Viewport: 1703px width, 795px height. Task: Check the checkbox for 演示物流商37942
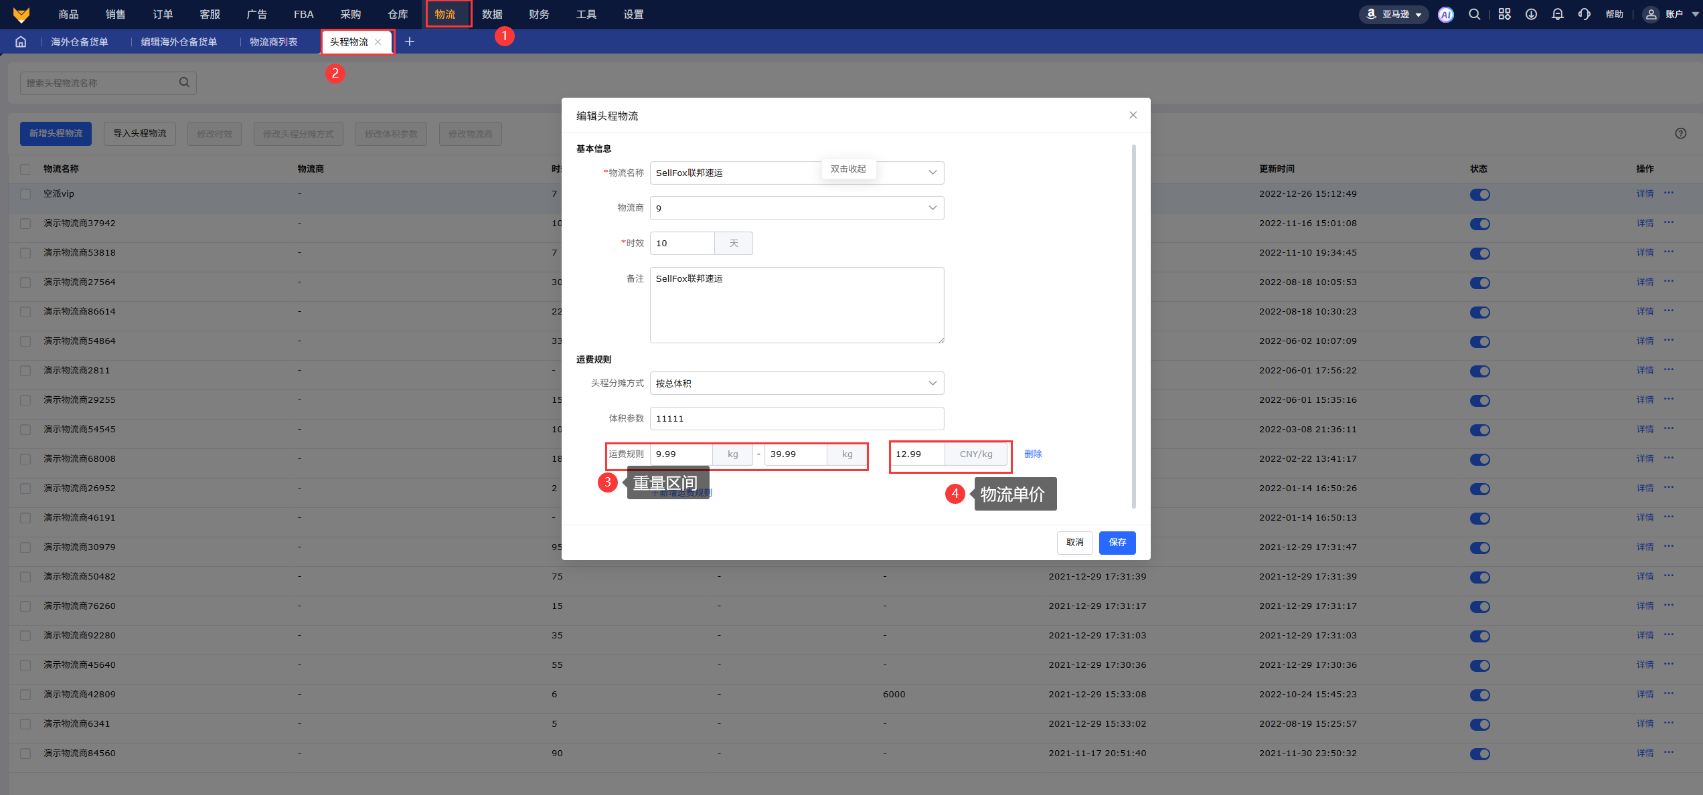[x=25, y=224]
